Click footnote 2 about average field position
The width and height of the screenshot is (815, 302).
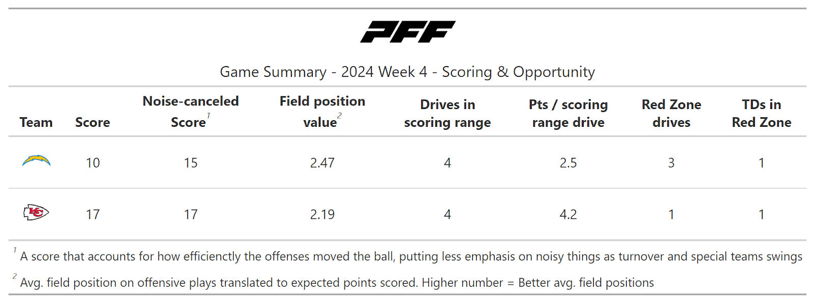point(336,283)
